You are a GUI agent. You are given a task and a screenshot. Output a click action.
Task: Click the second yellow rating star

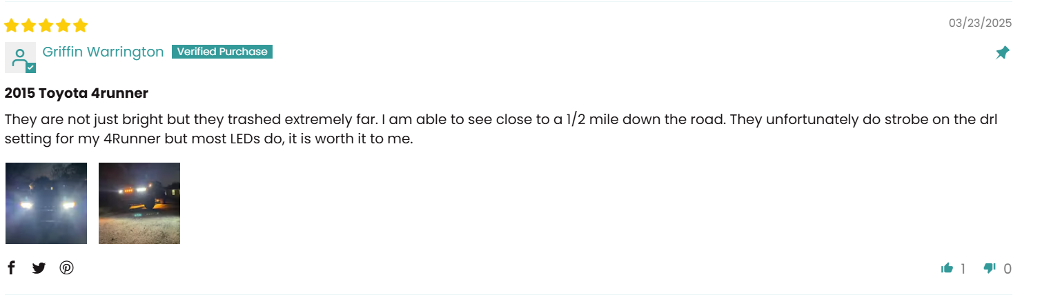coord(29,26)
